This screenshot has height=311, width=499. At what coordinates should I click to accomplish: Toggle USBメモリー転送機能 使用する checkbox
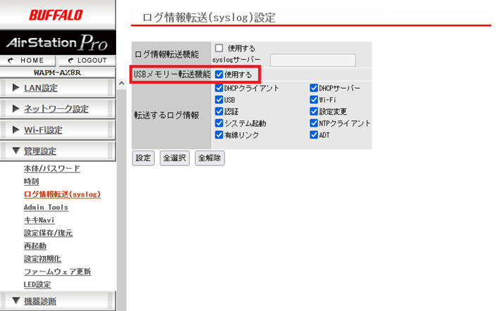(x=219, y=75)
